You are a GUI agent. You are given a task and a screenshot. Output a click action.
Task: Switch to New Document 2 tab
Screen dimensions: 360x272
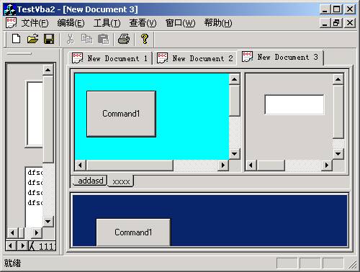(x=195, y=58)
